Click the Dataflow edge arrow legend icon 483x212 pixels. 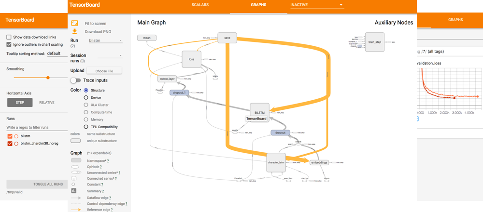coord(76,198)
